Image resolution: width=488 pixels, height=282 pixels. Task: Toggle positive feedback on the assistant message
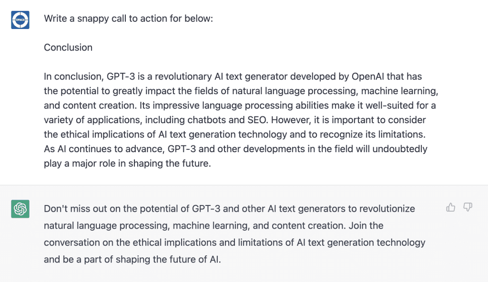coord(451,207)
